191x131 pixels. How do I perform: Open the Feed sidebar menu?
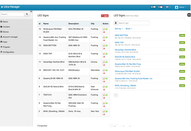(16, 42)
